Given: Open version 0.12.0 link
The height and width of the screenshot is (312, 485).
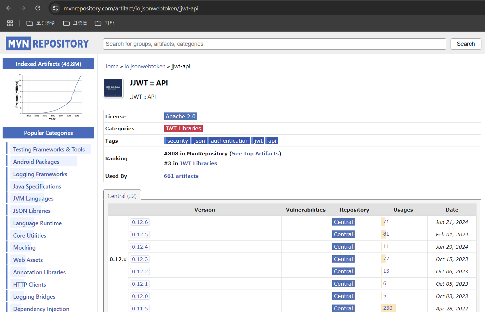Looking at the screenshot, I should (140, 296).
